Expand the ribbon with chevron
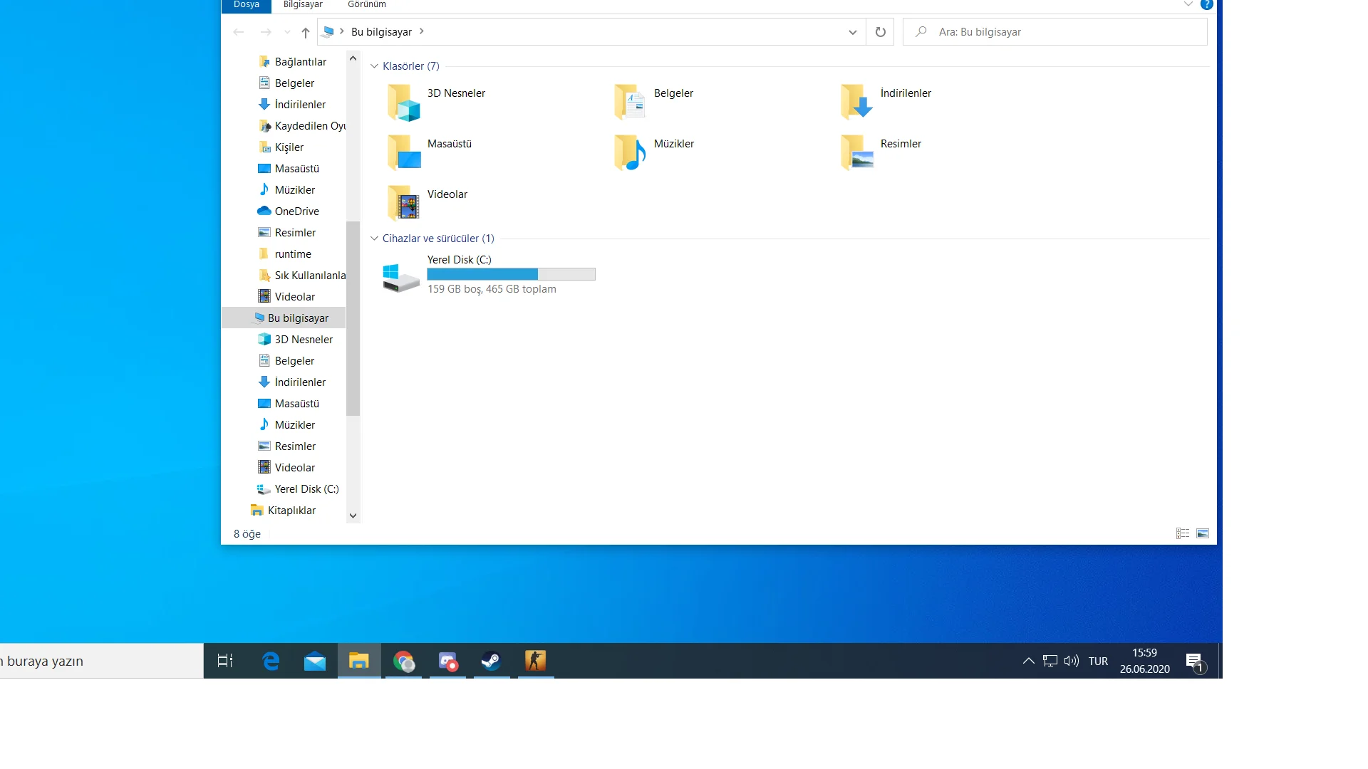This screenshot has width=1368, height=769. pos(1188,4)
